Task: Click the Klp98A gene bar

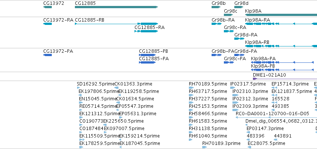Action: [281, 15]
